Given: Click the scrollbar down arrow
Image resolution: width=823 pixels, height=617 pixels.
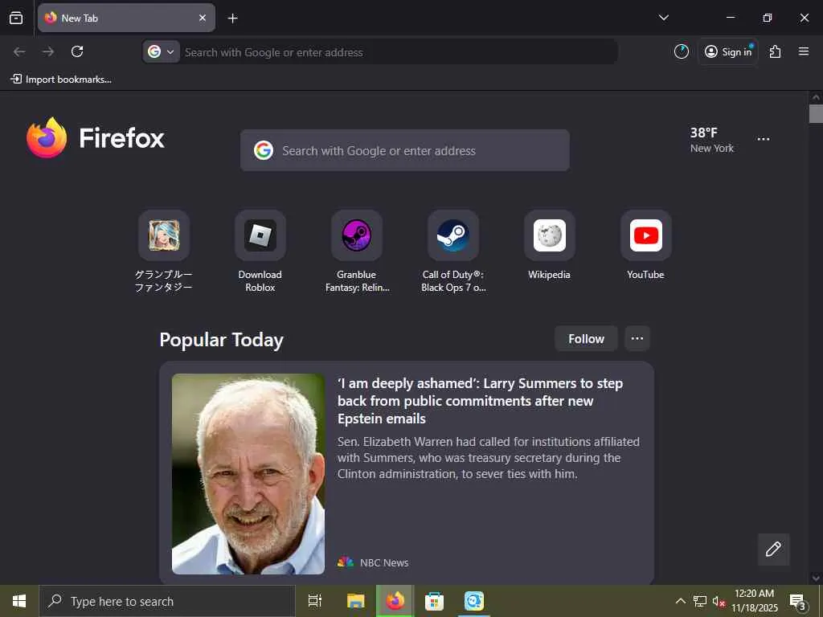Looking at the screenshot, I should tap(816, 578).
